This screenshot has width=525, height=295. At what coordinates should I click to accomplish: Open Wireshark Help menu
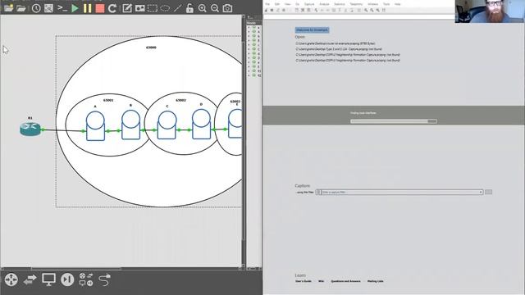pyautogui.click(x=397, y=4)
